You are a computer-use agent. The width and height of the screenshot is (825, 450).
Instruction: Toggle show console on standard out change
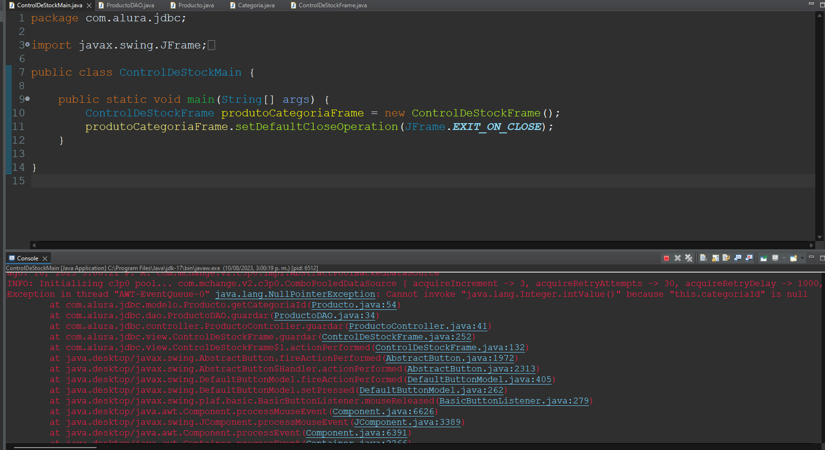(738, 258)
